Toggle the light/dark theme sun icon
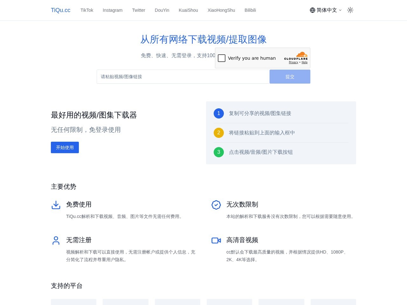Screen dimensions: 407x305 point(350,10)
